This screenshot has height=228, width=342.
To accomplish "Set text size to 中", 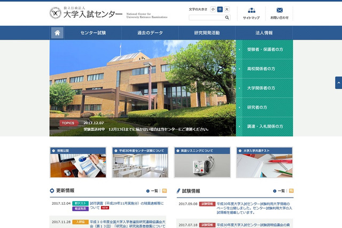I will (220, 10).
